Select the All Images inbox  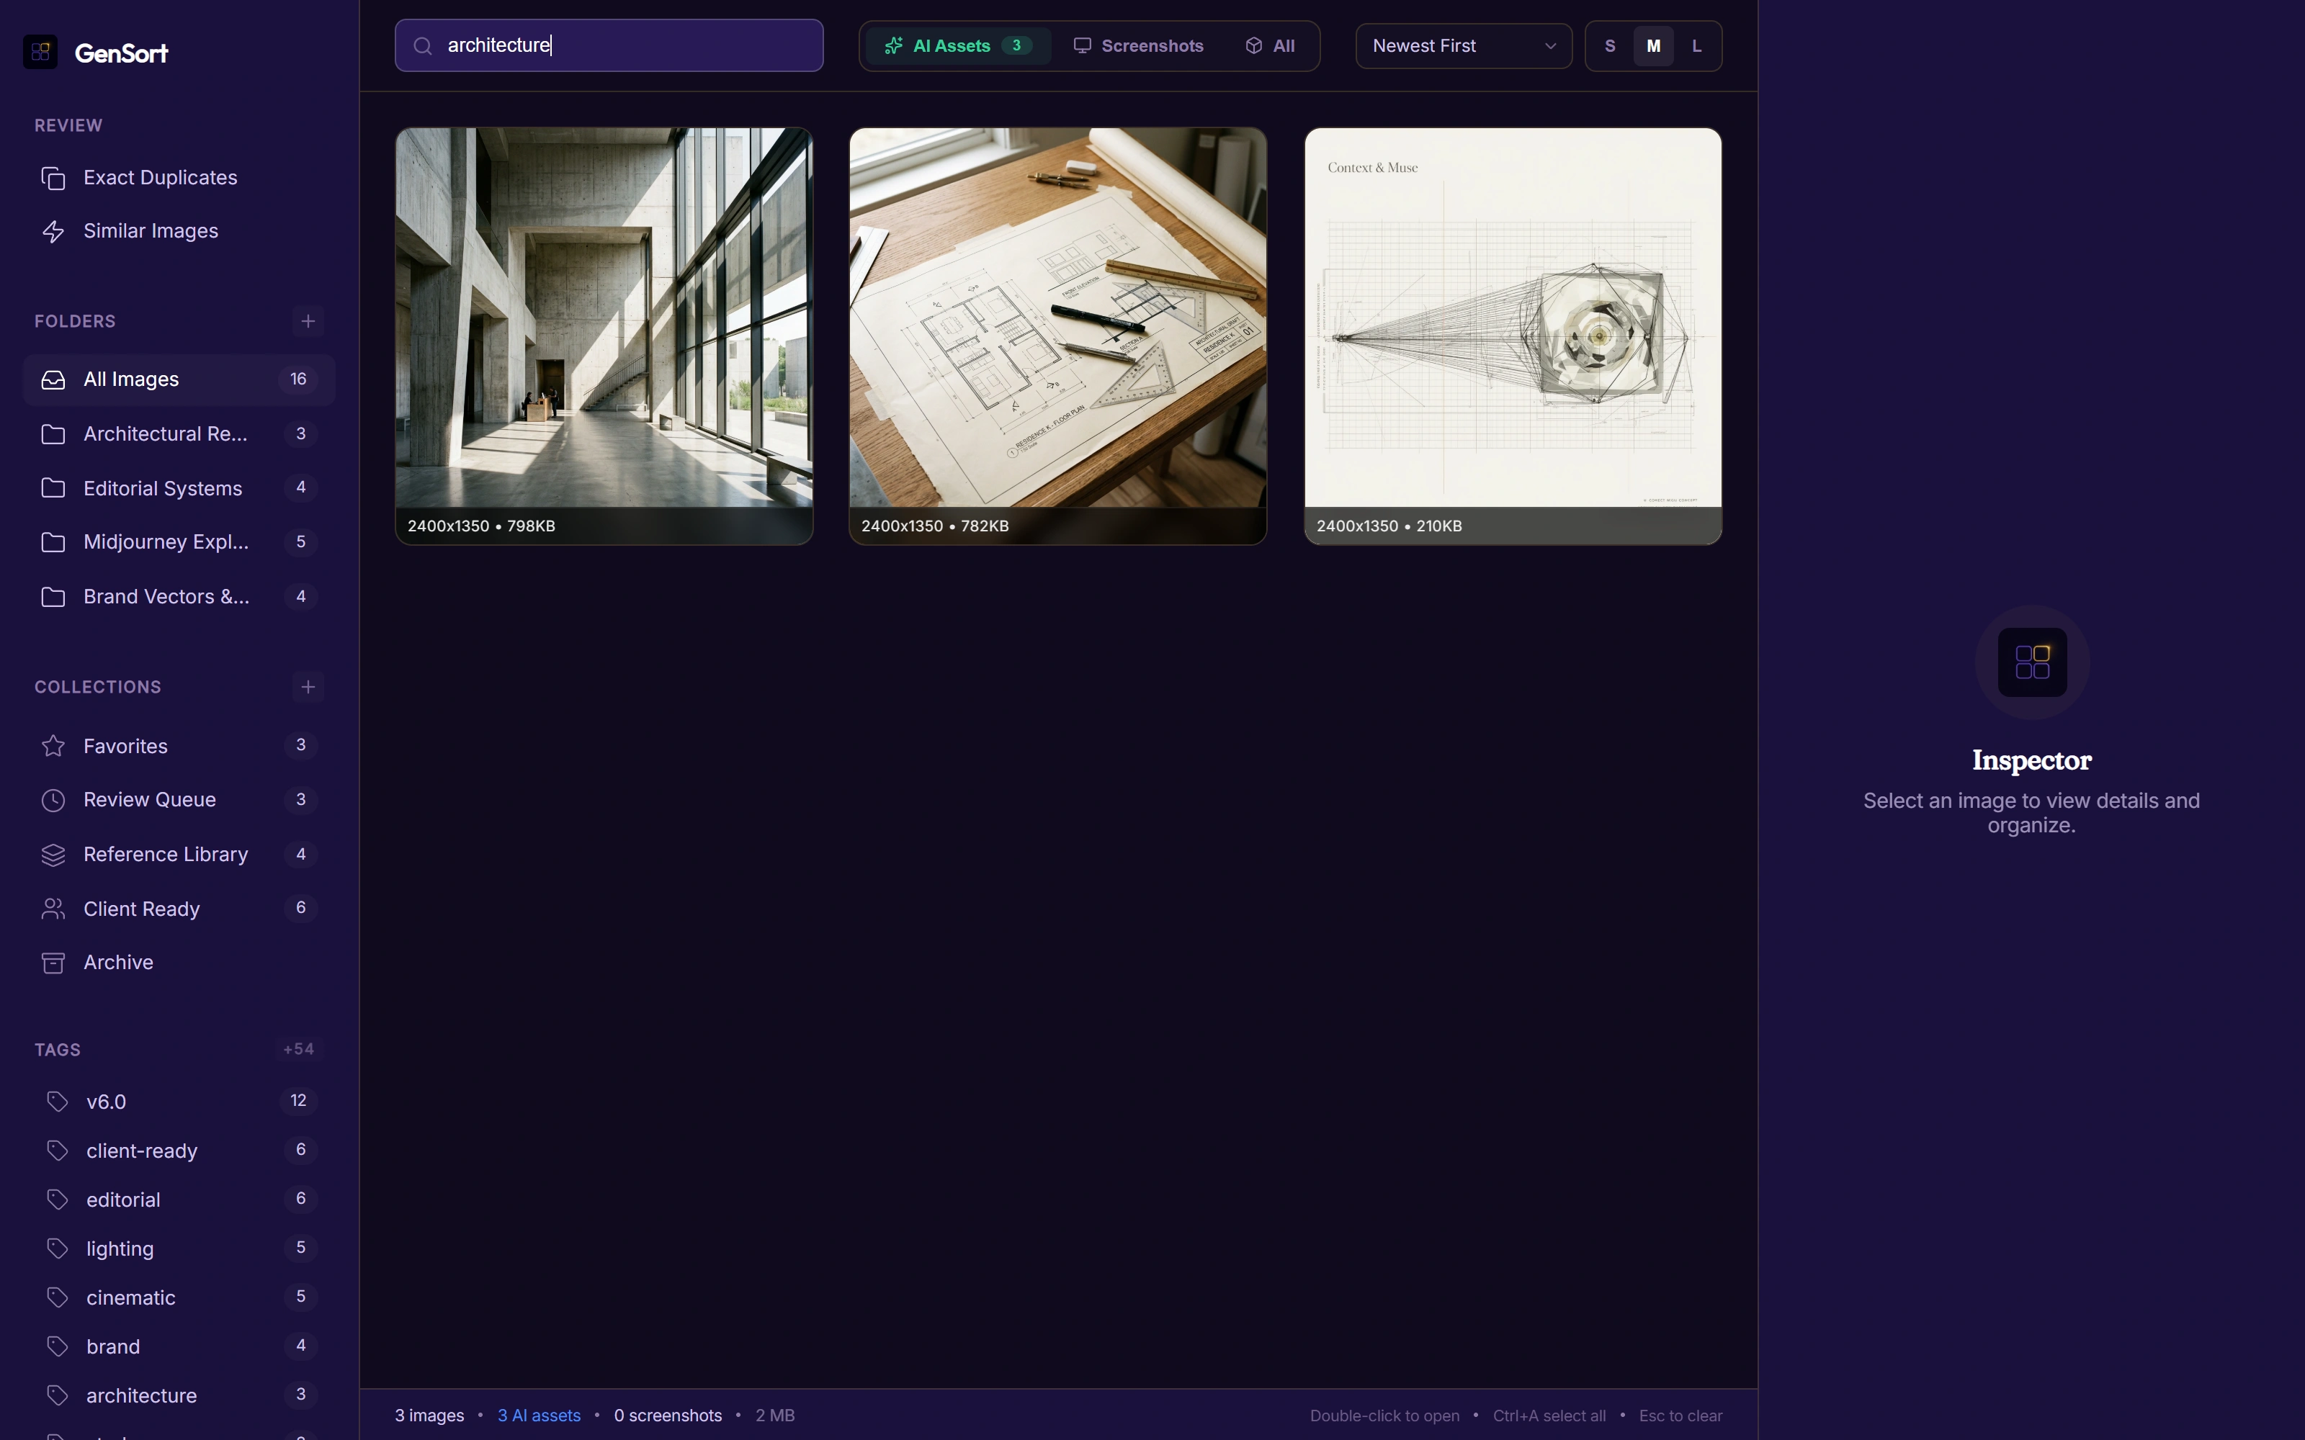point(179,379)
